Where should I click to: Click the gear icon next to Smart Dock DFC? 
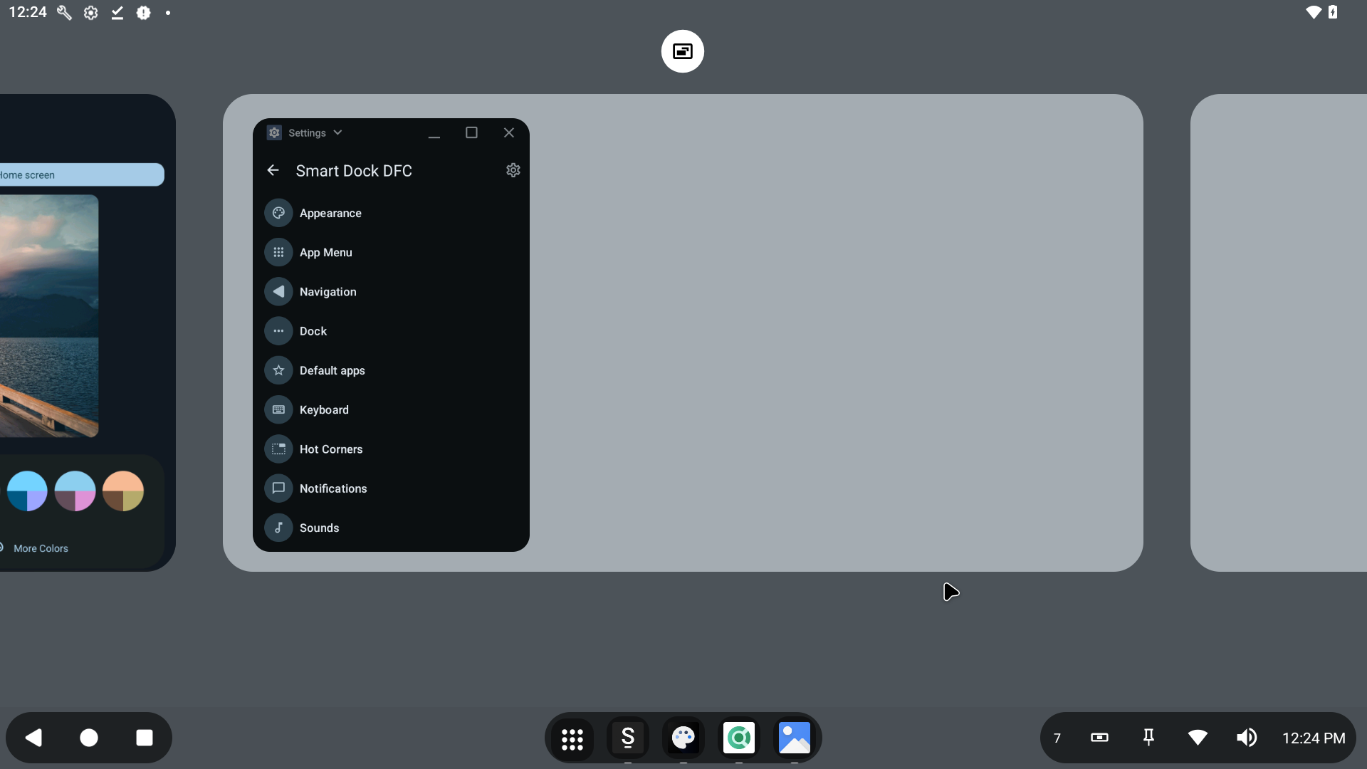(513, 170)
